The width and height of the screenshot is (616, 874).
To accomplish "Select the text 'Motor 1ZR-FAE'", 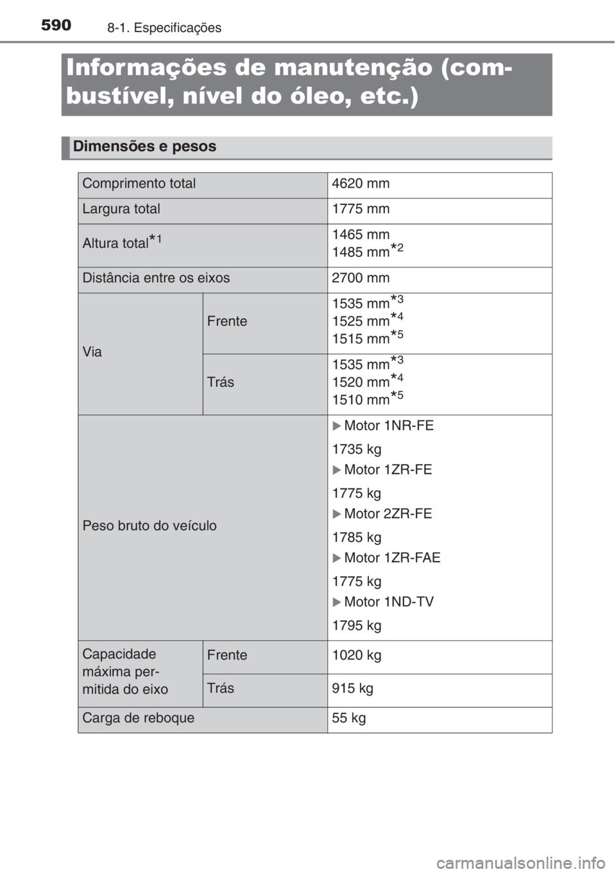I will (392, 558).
